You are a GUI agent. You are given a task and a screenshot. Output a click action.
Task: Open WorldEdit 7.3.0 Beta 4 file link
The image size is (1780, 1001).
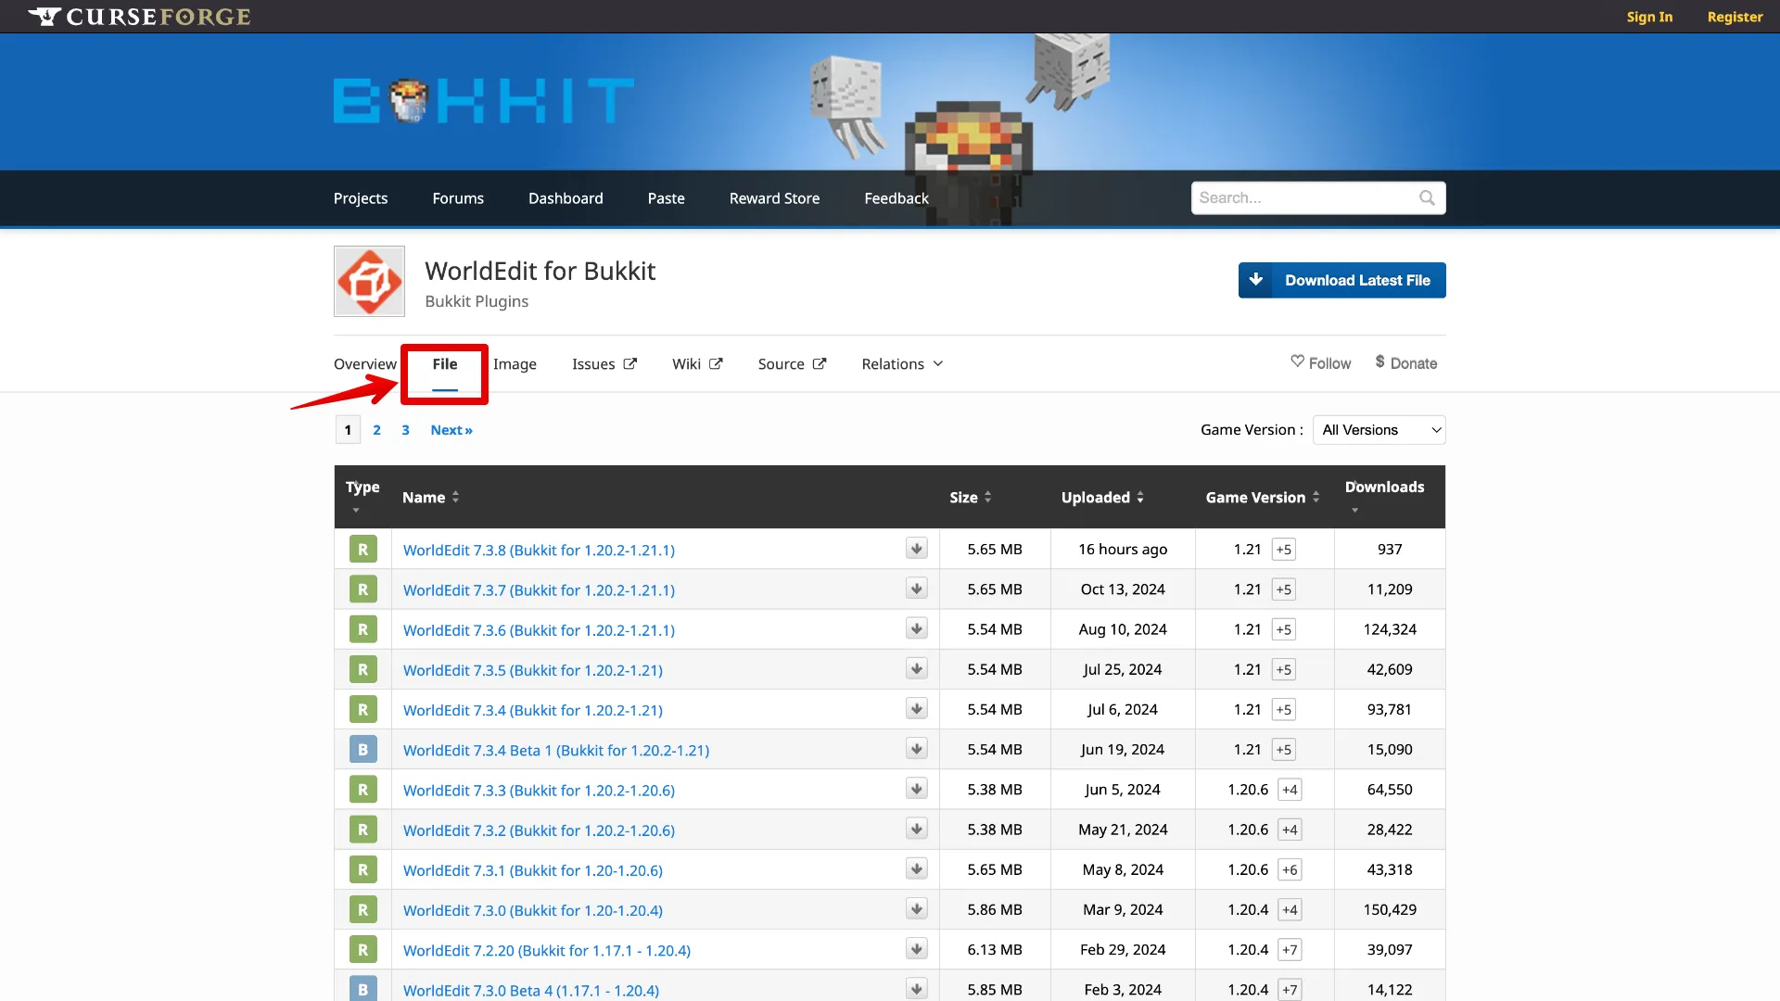click(x=531, y=990)
